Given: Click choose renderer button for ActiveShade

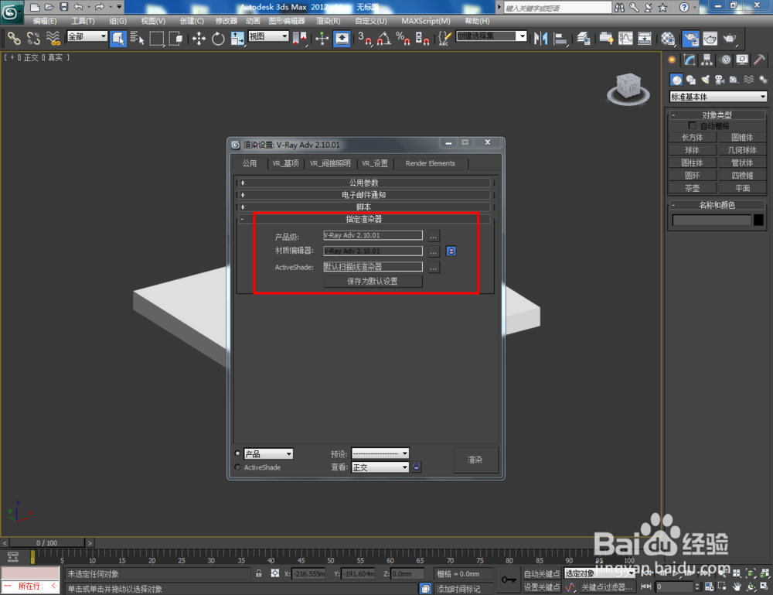Looking at the screenshot, I should [x=434, y=268].
